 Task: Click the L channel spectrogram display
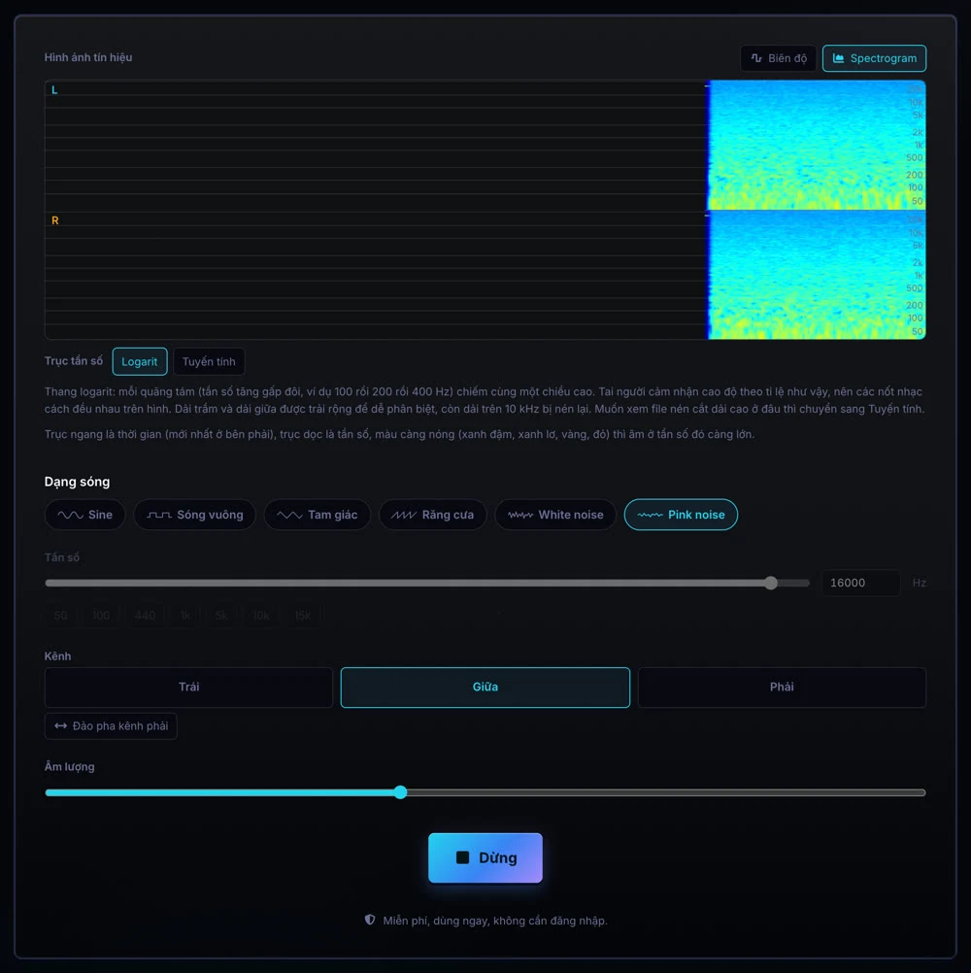pos(485,146)
